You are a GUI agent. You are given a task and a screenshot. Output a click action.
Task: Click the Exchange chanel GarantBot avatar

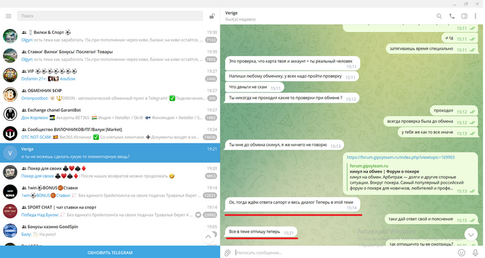coord(10,114)
